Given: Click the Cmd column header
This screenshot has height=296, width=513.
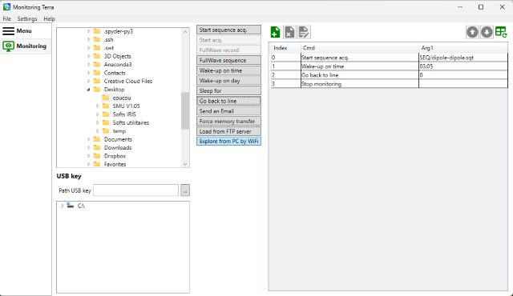Looking at the screenshot, I should tap(360, 48).
